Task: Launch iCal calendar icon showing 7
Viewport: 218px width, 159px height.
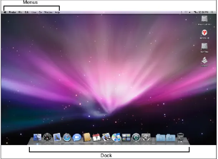Action: (x=96, y=137)
